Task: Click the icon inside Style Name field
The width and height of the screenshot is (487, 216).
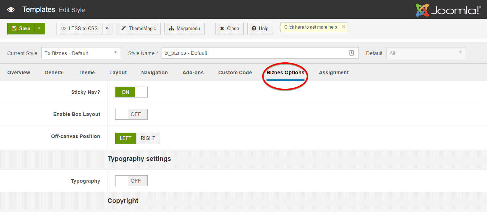Action: (351, 53)
